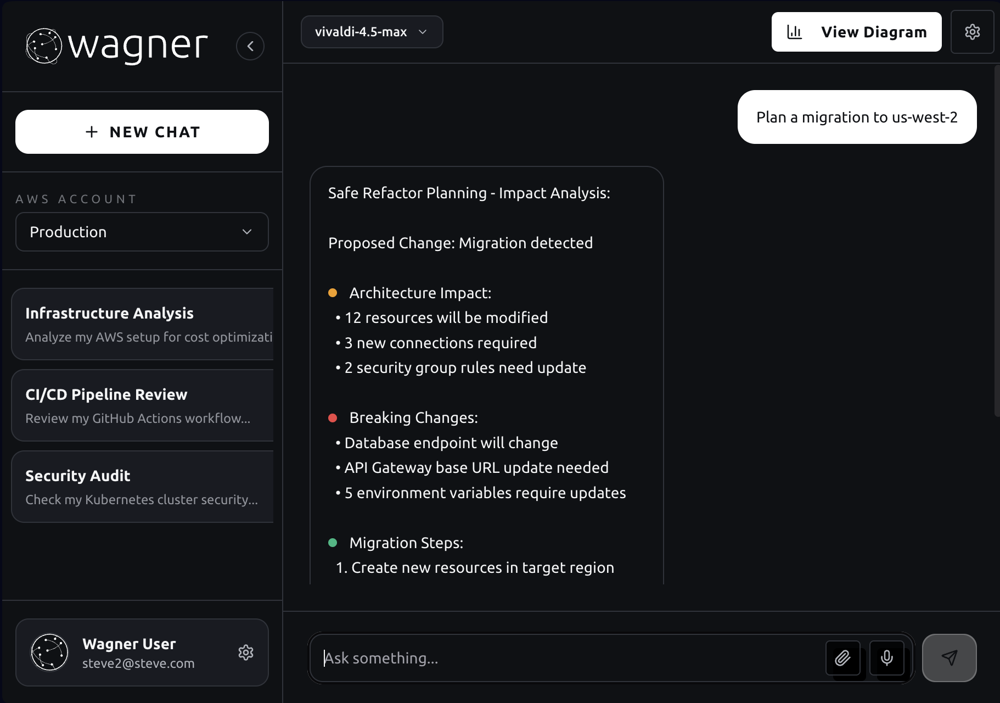Expand the AWS Account Production dropdown
The height and width of the screenshot is (703, 1000).
point(142,232)
